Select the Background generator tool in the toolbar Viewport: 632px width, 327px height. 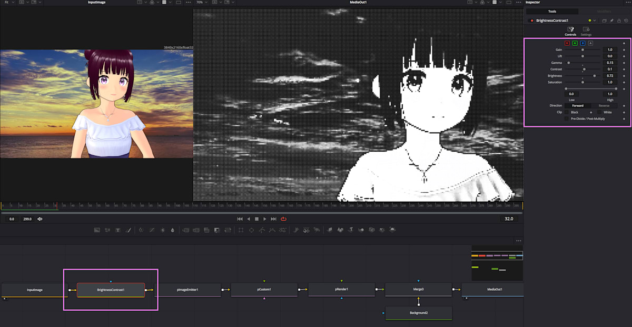[x=96, y=230]
